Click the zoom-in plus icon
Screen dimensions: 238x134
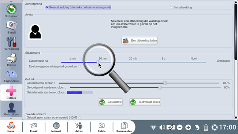coord(188,127)
